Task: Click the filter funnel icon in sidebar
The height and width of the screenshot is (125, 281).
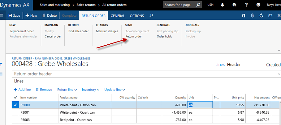Action: tap(2, 64)
